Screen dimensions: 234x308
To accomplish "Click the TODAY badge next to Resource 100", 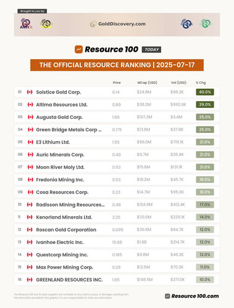I will click(151, 49).
